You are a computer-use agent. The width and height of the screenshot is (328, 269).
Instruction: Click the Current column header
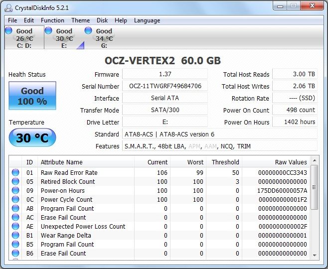point(152,162)
